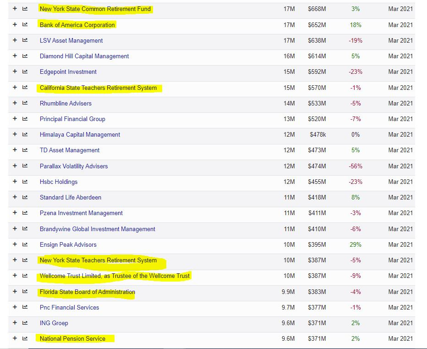
Task: Select the -56% change for Parallax Volatility
Action: pos(356,166)
